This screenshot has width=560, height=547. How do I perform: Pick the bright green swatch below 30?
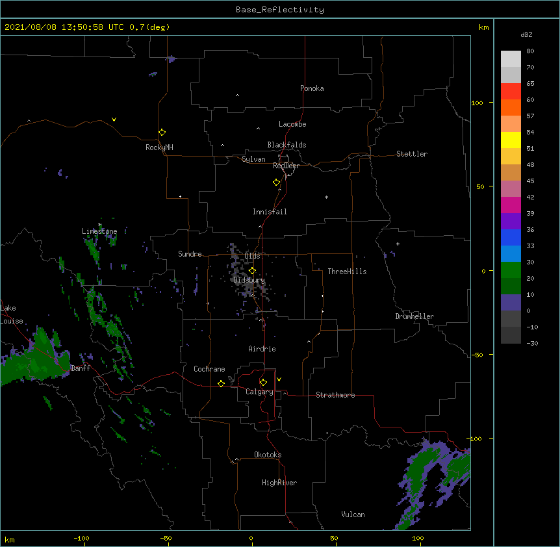[x=511, y=270]
